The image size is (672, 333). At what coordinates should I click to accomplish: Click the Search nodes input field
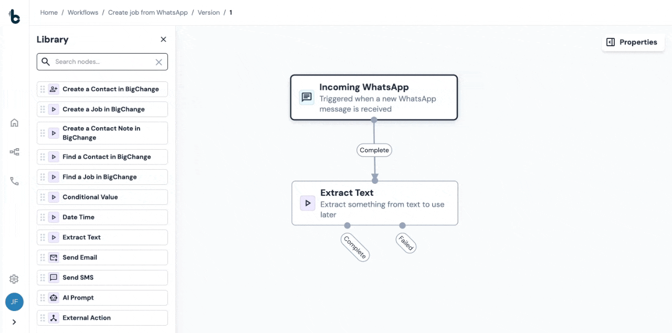[102, 62]
